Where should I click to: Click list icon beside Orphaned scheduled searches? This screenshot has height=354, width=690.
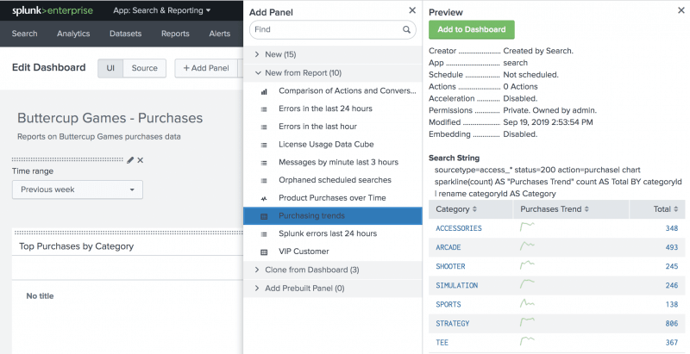[x=264, y=181]
